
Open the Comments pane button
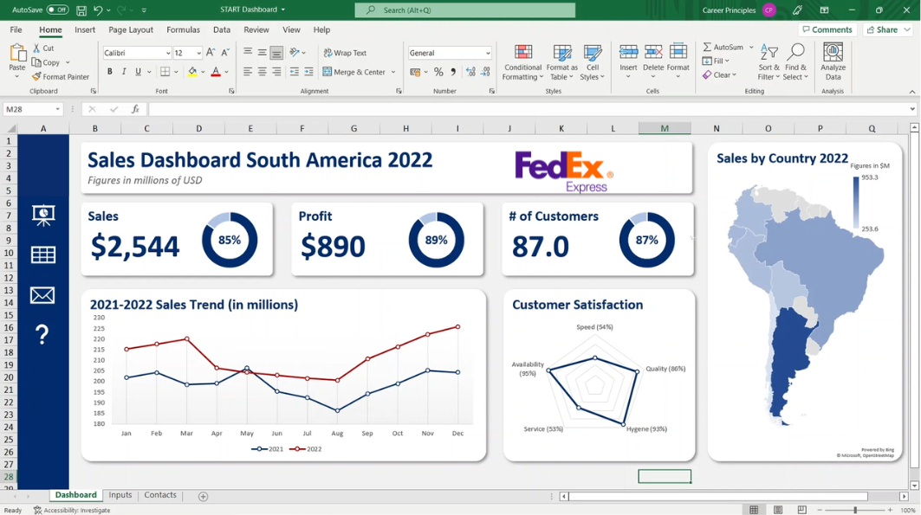(x=827, y=29)
